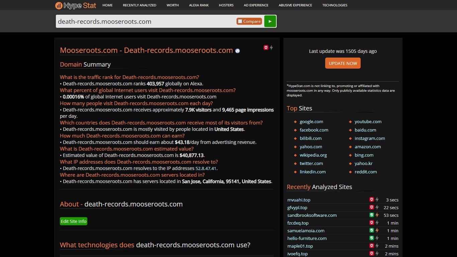Select the estimated value $40,877.13 text
The image size is (457, 257).
(x=191, y=155)
